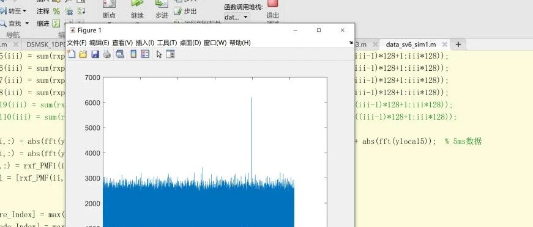Add new editor tab with plus button
Viewport: 533px width, 227px height.
(x=458, y=44)
